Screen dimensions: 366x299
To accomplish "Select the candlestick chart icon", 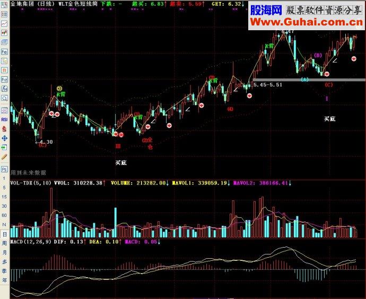I will click(x=4, y=33).
